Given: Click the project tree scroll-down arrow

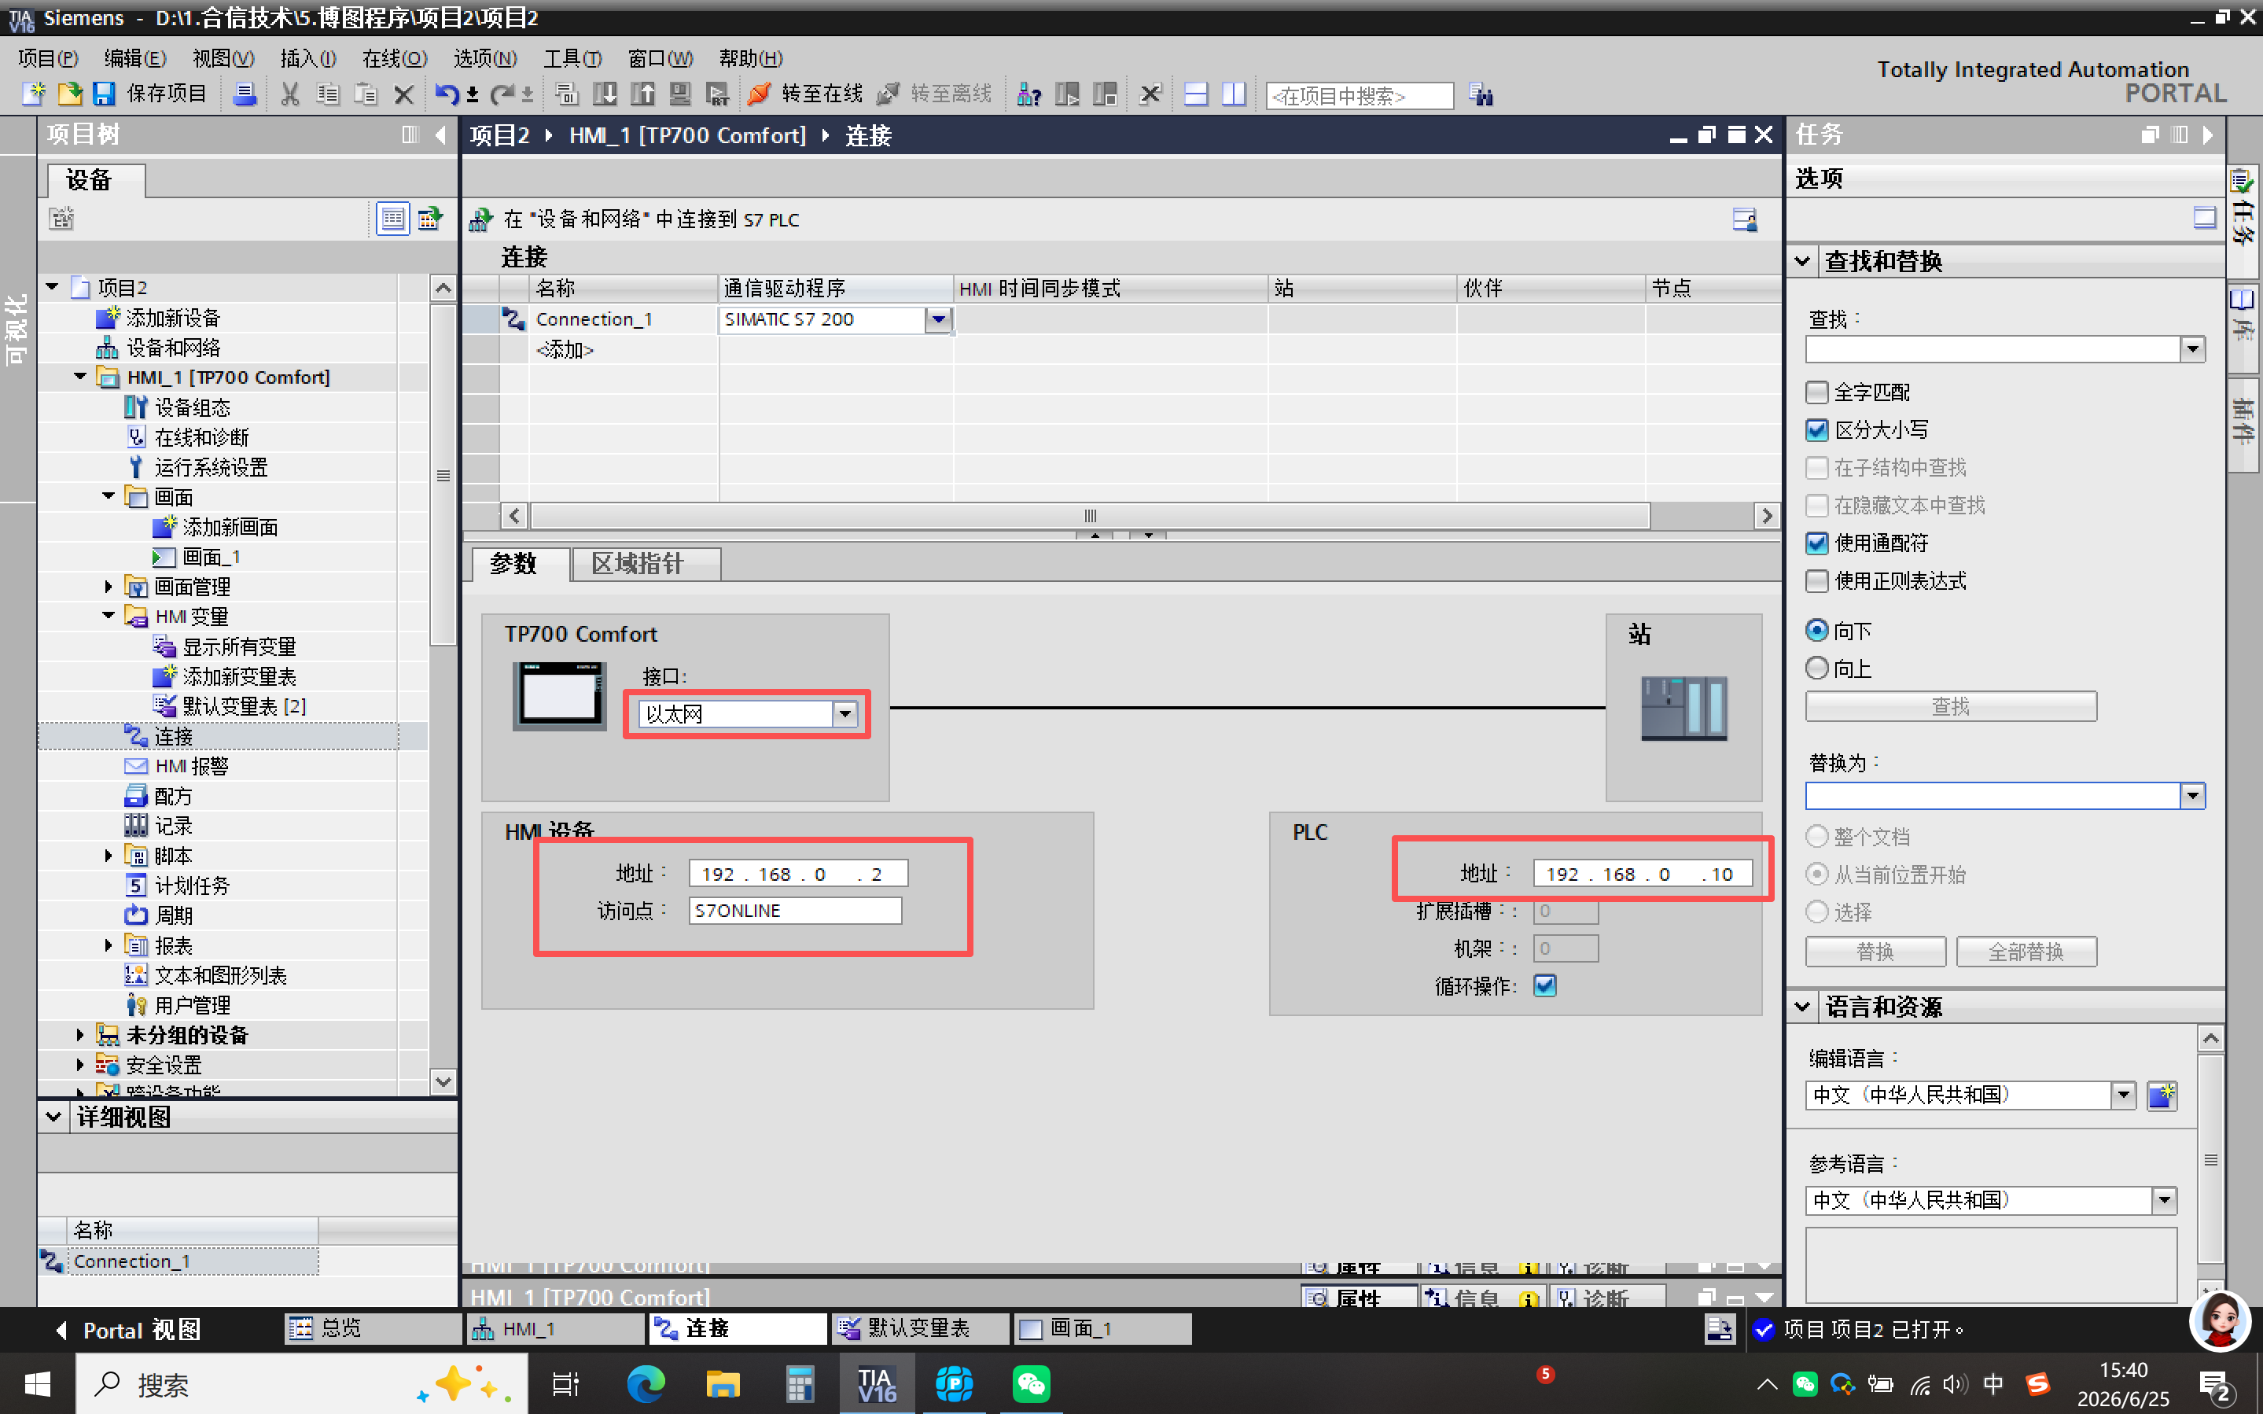Looking at the screenshot, I should coord(443,1082).
